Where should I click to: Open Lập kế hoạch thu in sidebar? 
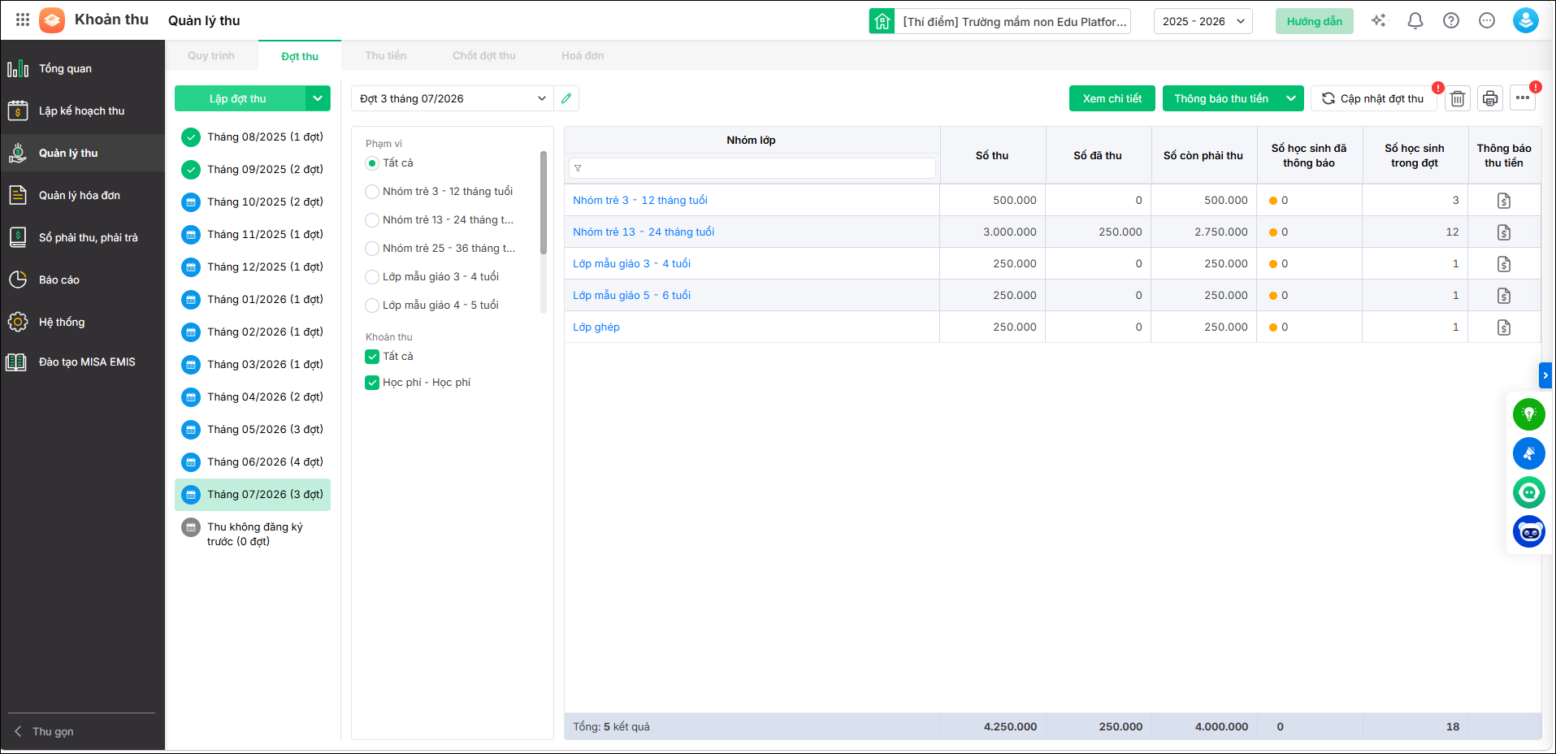[82, 111]
